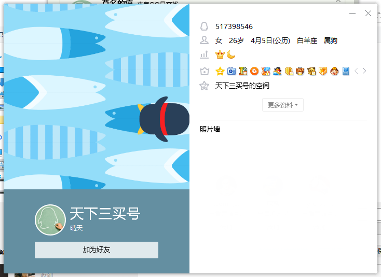381x277 pixels.
Task: Click the Qzone star outline icon
Action: click(204, 86)
